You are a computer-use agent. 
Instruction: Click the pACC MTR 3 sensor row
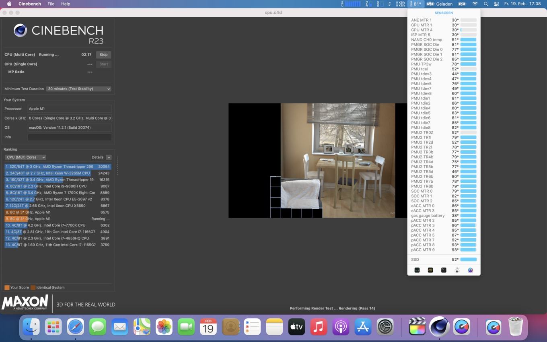(x=444, y=225)
